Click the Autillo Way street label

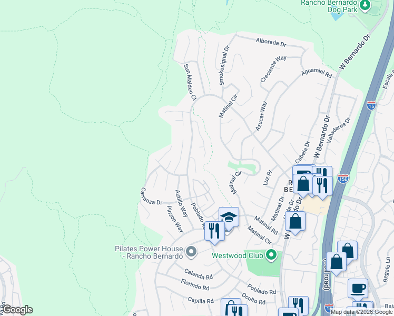pyautogui.click(x=181, y=203)
